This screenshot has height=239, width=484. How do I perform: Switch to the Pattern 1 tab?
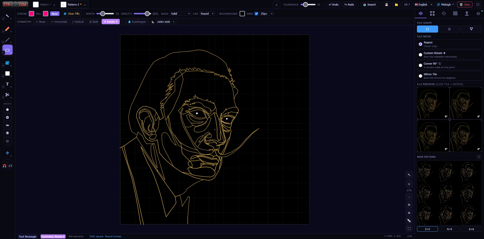(44, 5)
